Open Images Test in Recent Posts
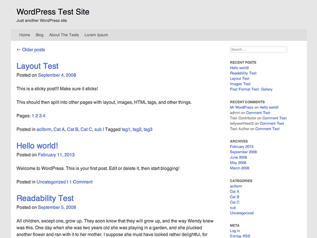The height and width of the screenshot is (238, 317). pyautogui.click(x=240, y=84)
